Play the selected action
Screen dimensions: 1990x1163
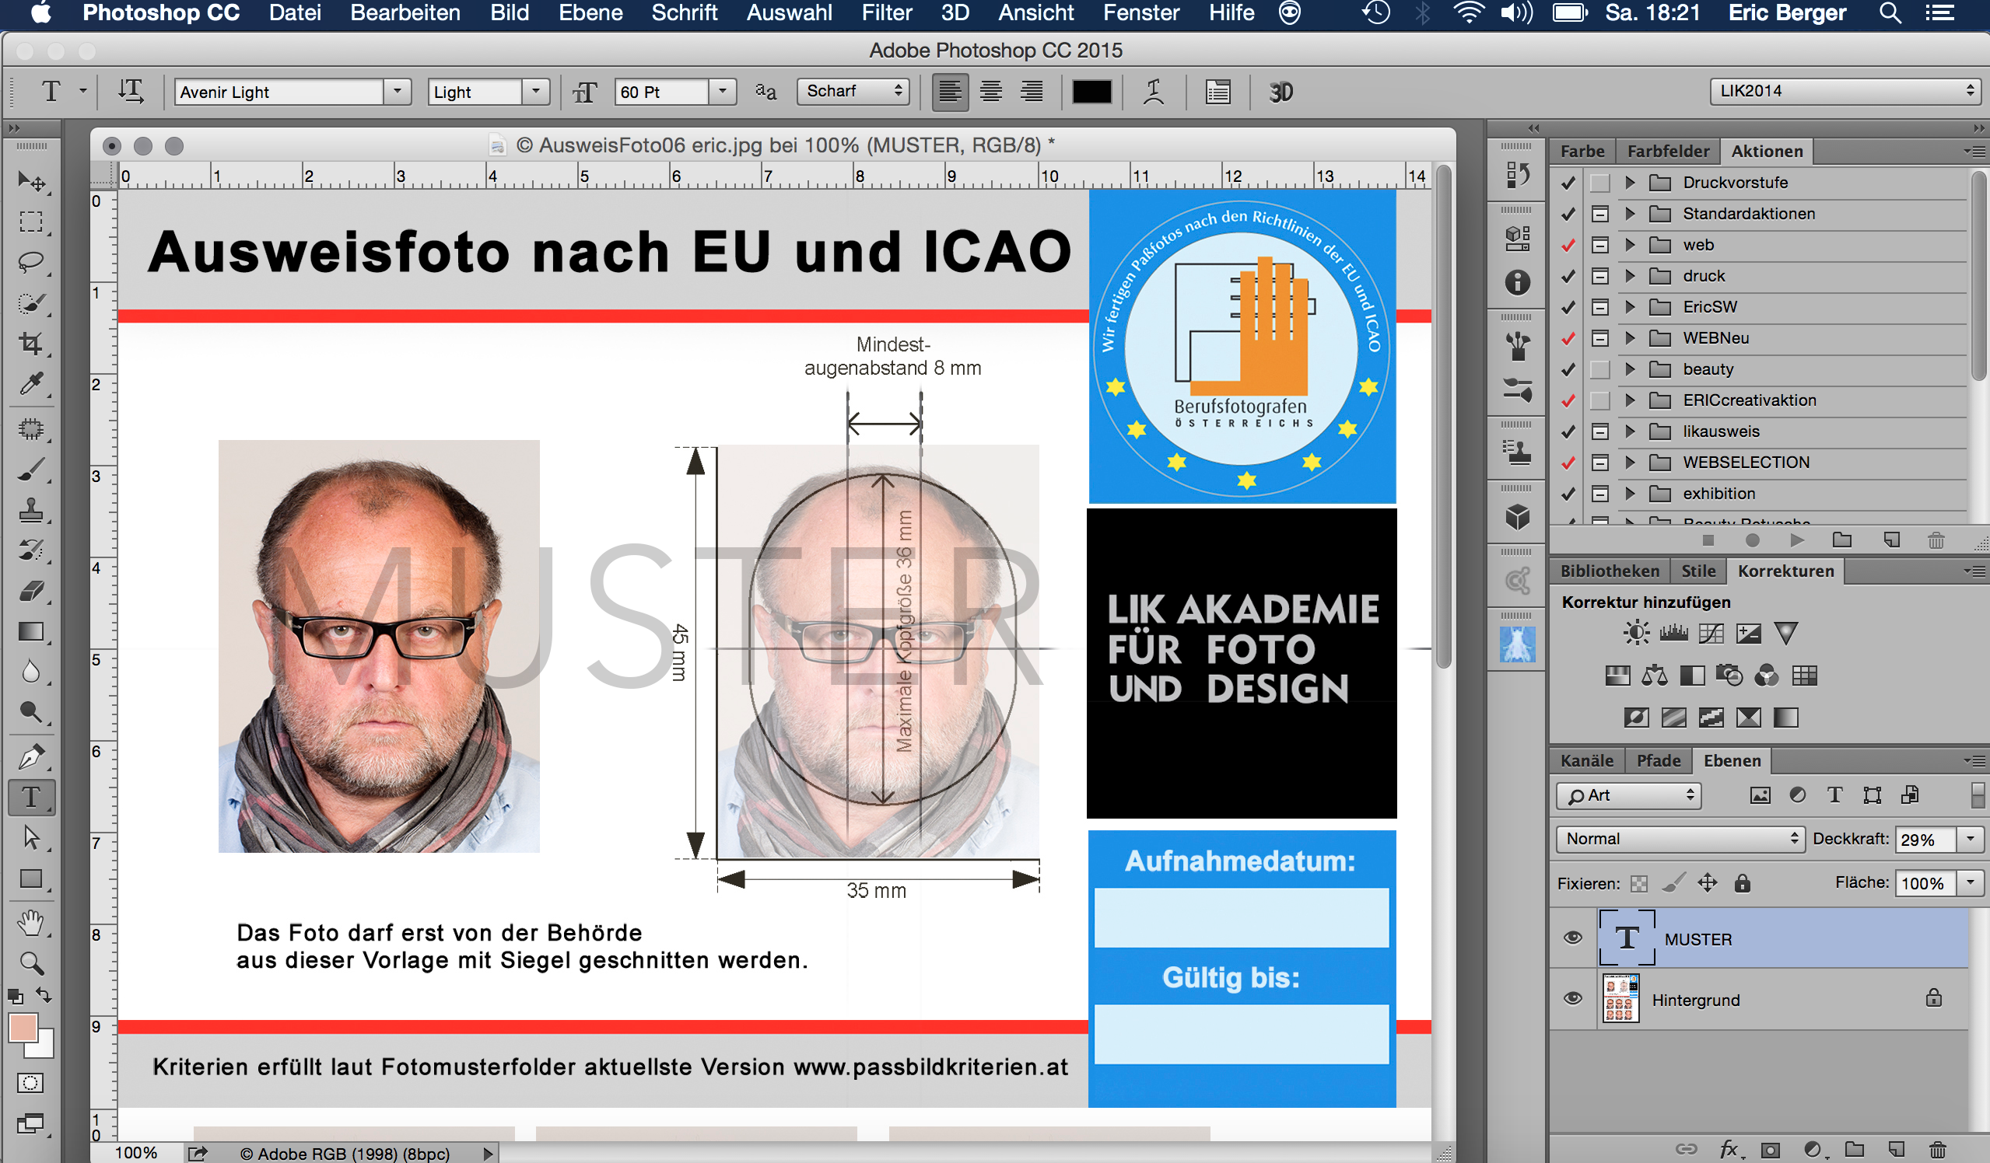coord(1796,540)
